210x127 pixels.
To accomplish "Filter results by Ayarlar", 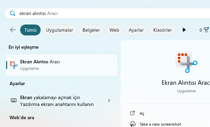I will pos(136,30).
